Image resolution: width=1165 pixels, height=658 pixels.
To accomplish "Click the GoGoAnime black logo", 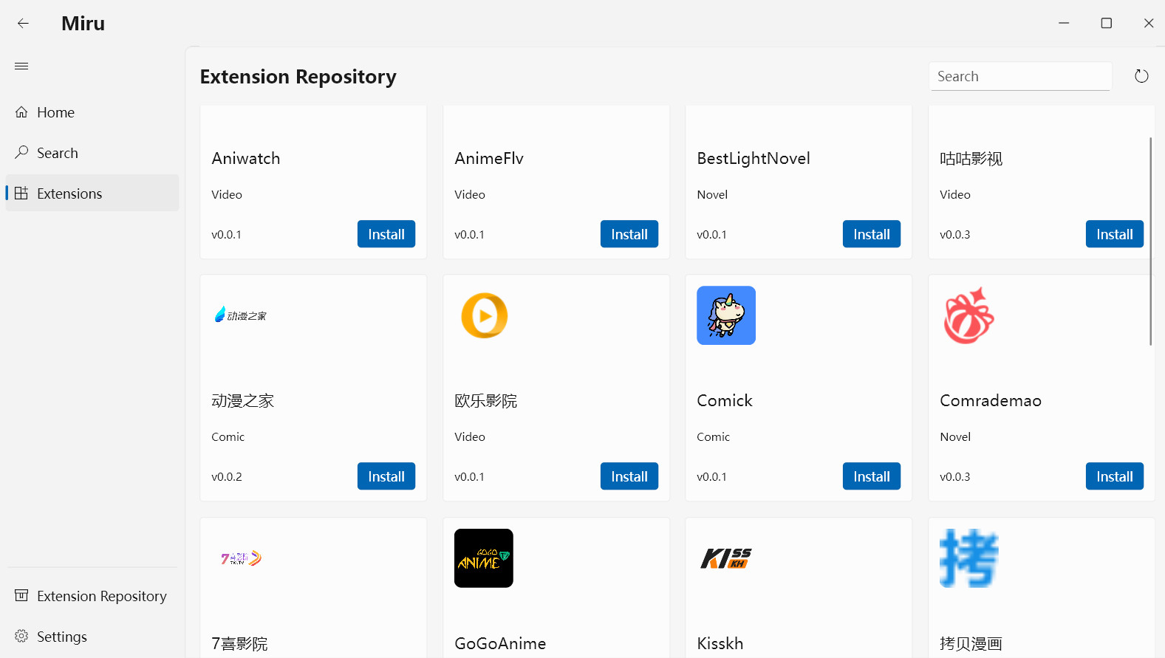I will click(483, 558).
